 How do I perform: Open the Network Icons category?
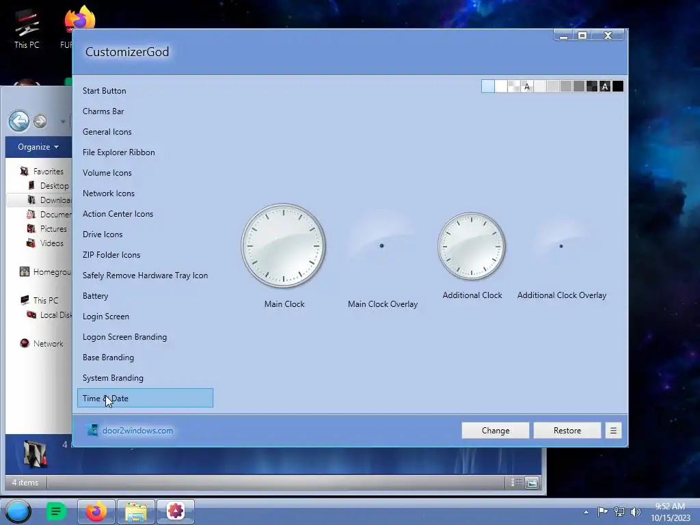(145, 193)
